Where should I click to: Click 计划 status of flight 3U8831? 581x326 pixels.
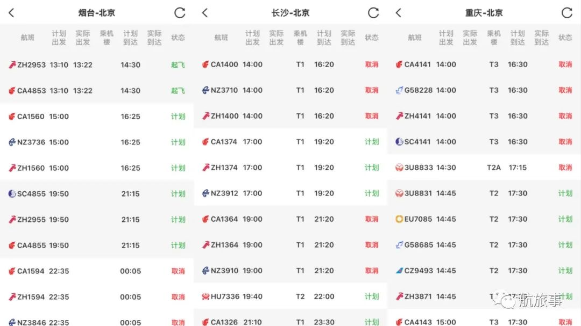(565, 193)
